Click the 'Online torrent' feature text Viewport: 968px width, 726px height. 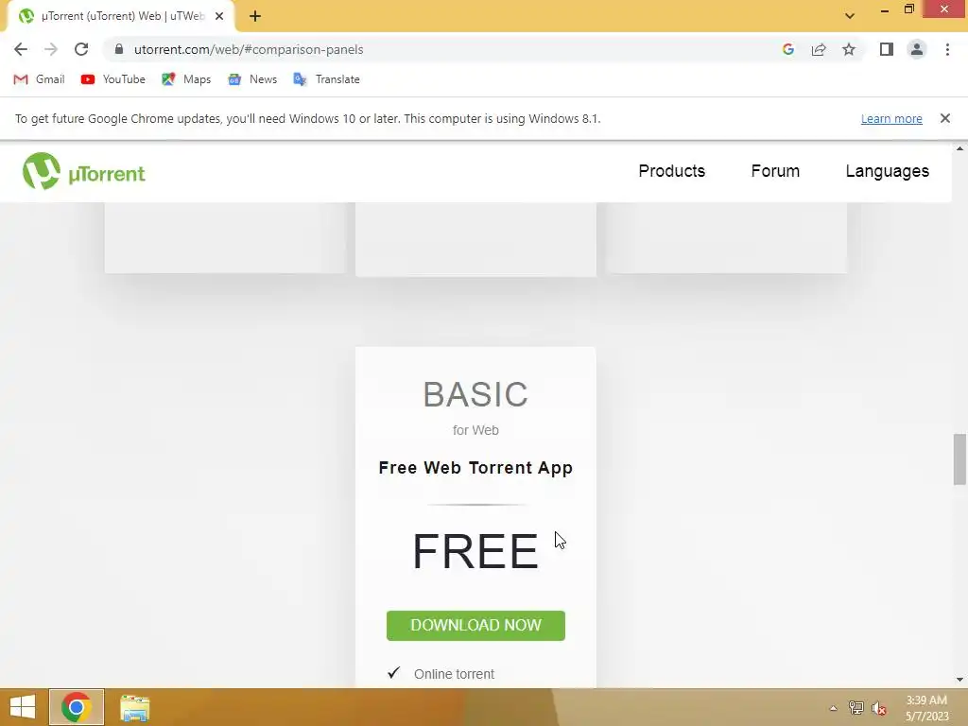[454, 674]
